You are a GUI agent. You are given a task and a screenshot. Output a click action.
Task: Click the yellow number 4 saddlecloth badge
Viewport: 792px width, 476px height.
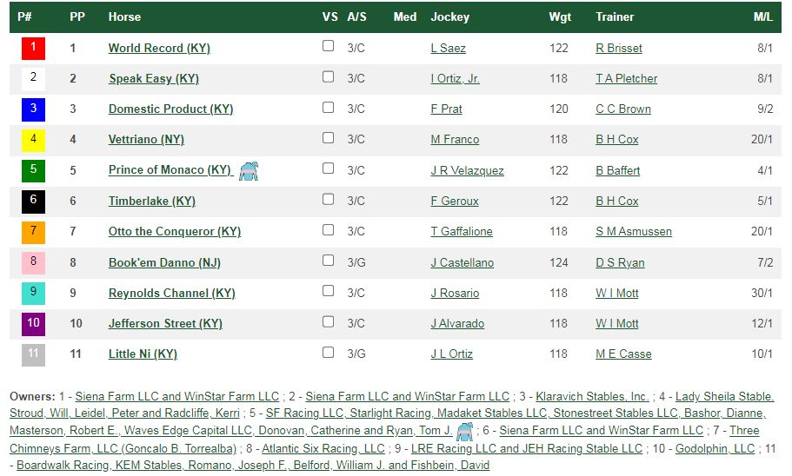pos(33,140)
